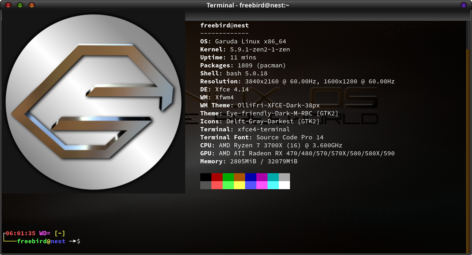Click the '[~]' working directory text

[60, 233]
